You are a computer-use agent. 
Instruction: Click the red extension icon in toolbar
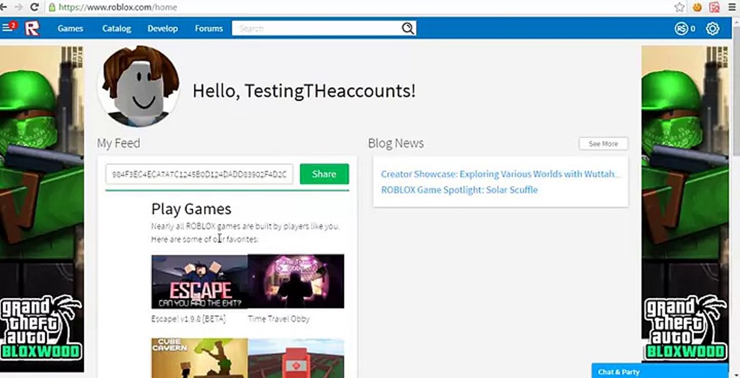point(714,7)
